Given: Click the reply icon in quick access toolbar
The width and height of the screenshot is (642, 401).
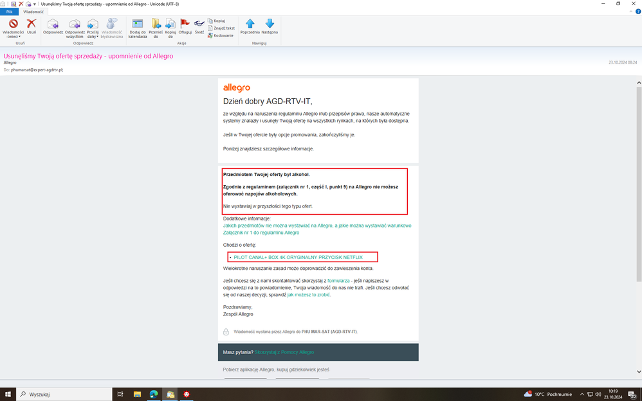Looking at the screenshot, I should (28, 4).
